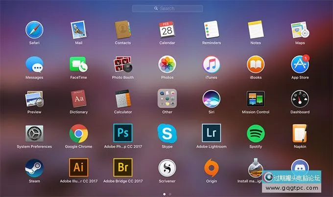333x197 pixels.
Task: Launch Adobe Photoshop CC 2017
Action: tap(123, 133)
